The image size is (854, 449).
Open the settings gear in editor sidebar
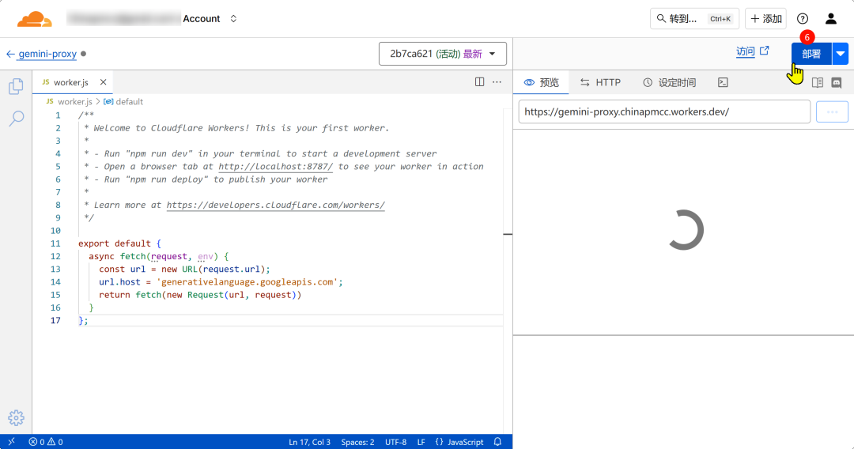click(16, 417)
